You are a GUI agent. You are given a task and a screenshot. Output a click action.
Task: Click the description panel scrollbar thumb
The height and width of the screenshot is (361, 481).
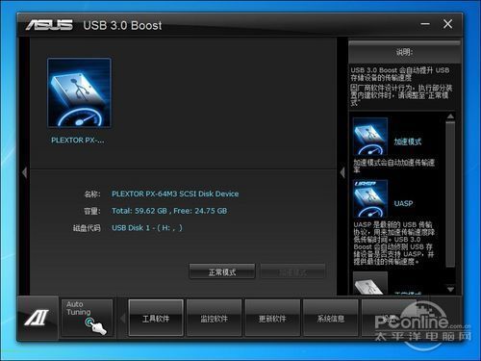click(x=450, y=194)
